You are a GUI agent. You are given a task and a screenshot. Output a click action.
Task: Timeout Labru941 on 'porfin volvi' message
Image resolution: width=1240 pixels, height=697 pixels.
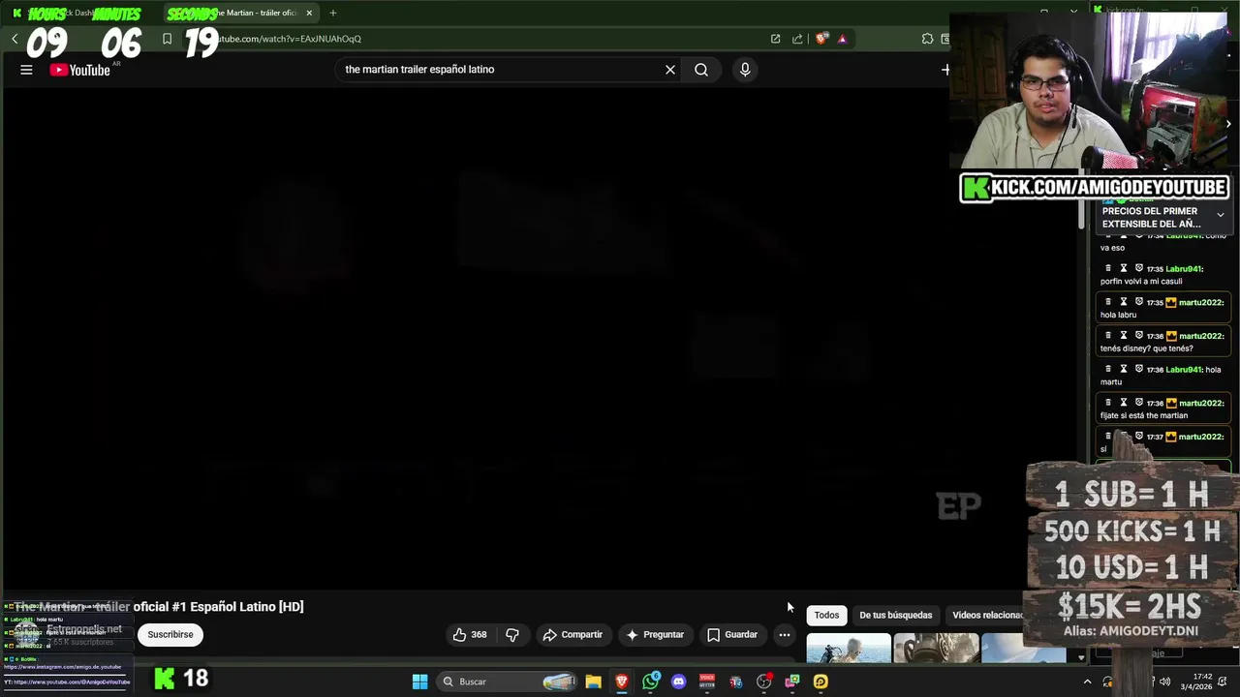click(1124, 269)
